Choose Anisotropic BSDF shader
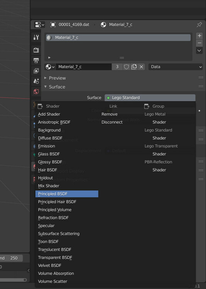206x289 pixels. [x=67, y=122]
